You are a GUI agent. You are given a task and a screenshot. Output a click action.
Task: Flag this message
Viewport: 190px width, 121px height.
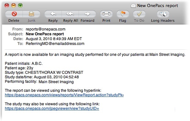(x=123, y=14)
